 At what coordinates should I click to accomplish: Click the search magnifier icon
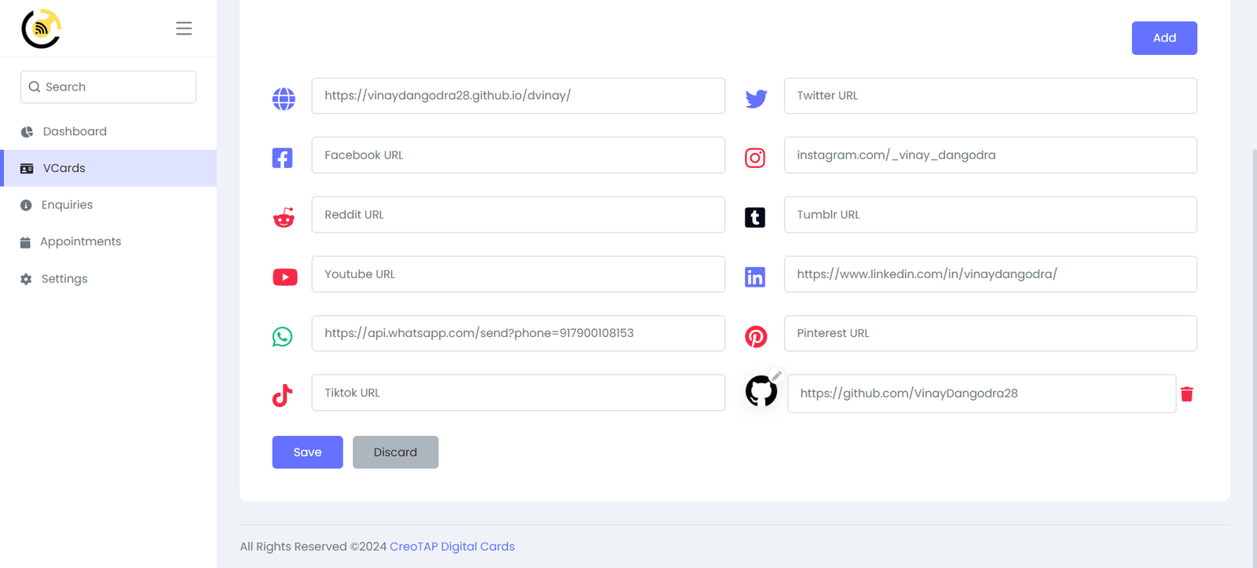click(35, 87)
